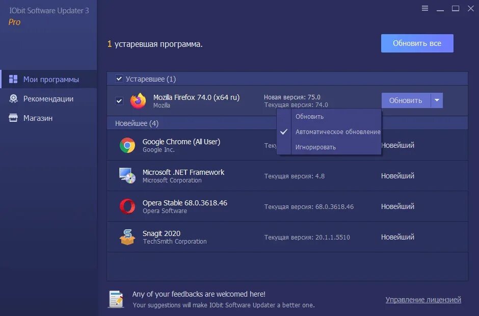Select the Google Chrome (All User) row title
Viewport: 479px width, 316px height.
[x=181, y=142]
